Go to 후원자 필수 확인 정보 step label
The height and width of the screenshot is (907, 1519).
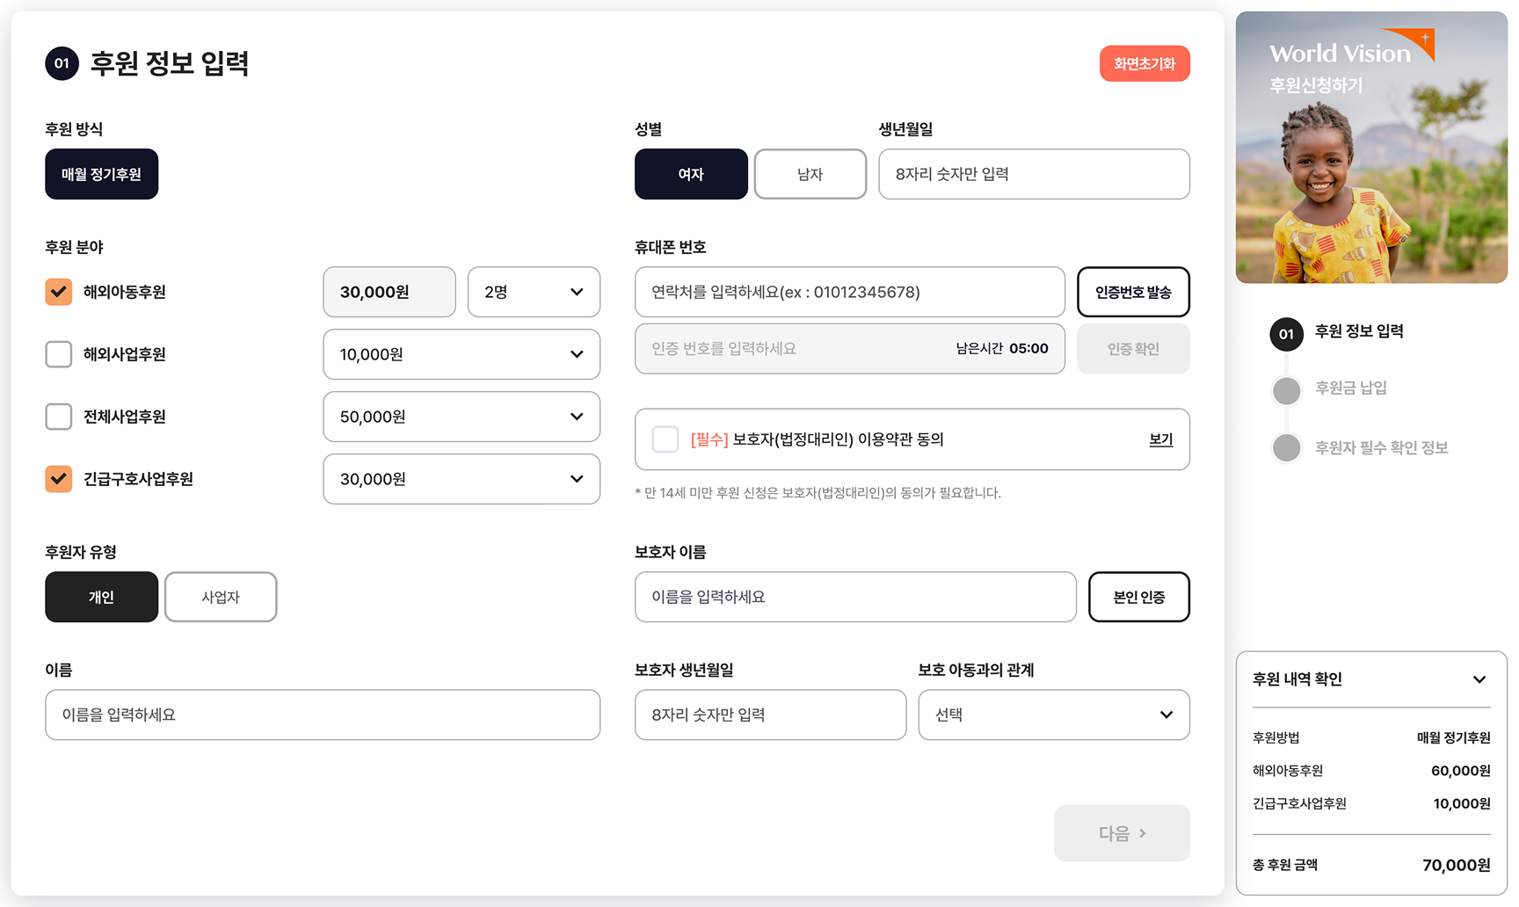pos(1381,447)
